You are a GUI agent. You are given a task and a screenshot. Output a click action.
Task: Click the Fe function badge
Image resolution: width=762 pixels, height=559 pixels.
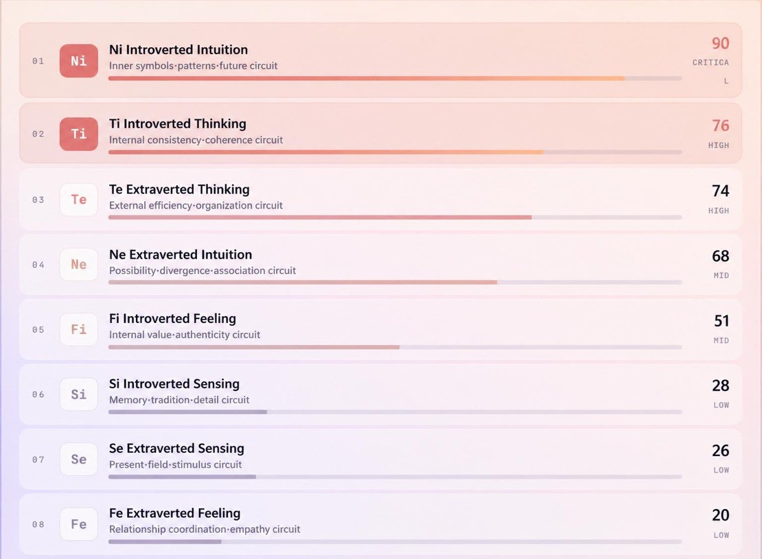click(79, 524)
